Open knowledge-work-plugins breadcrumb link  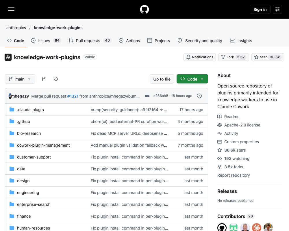(58, 28)
